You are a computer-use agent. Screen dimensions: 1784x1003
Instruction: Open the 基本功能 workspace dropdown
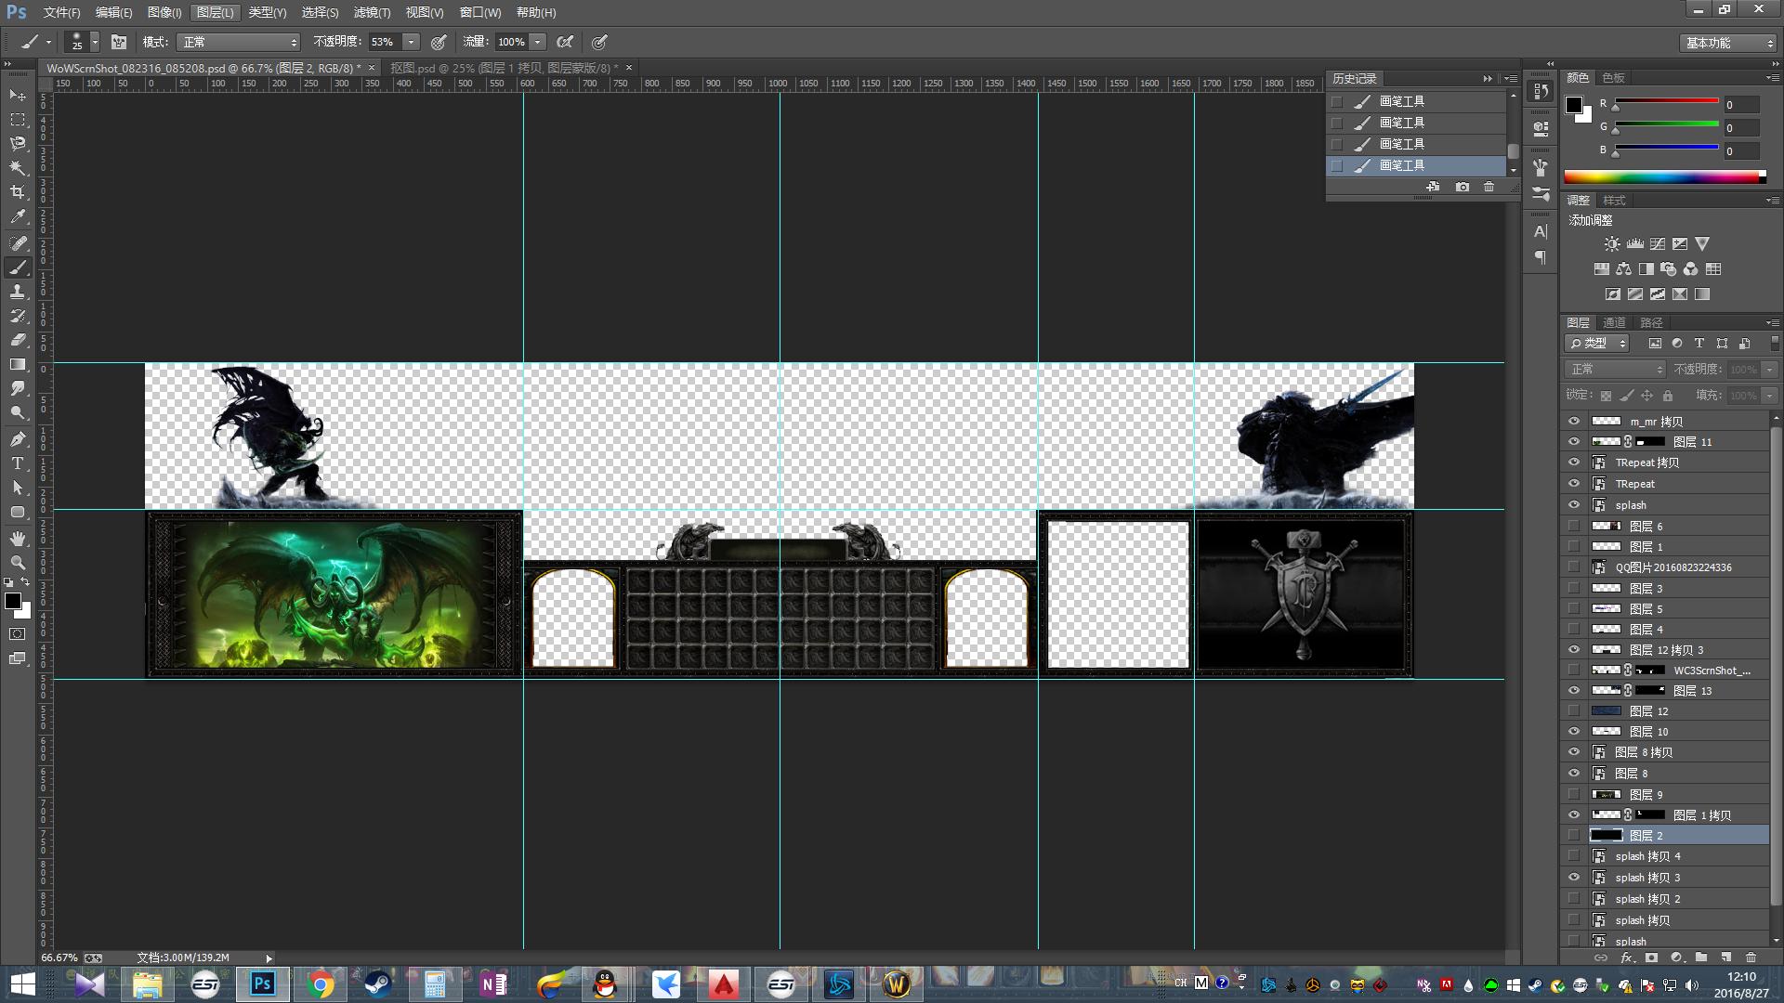(1729, 43)
